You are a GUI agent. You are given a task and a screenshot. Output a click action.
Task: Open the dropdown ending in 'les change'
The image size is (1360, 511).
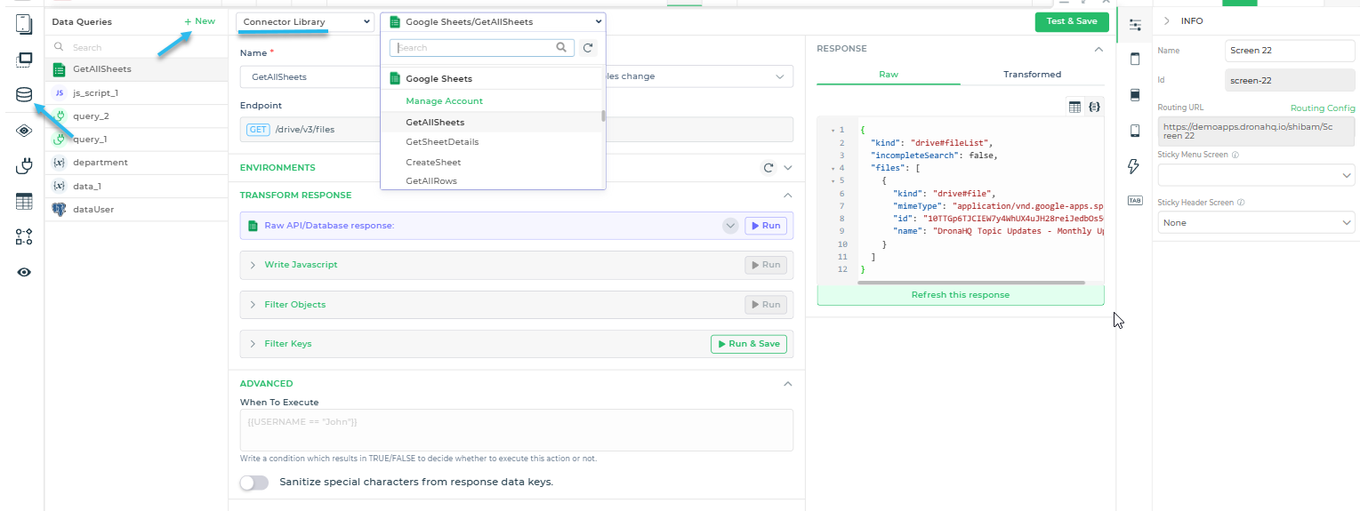(x=699, y=76)
